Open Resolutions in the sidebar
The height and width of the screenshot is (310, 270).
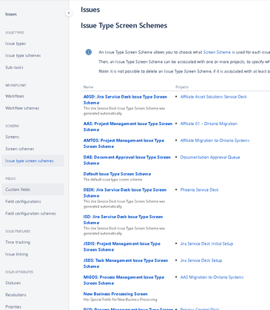[x=16, y=294]
